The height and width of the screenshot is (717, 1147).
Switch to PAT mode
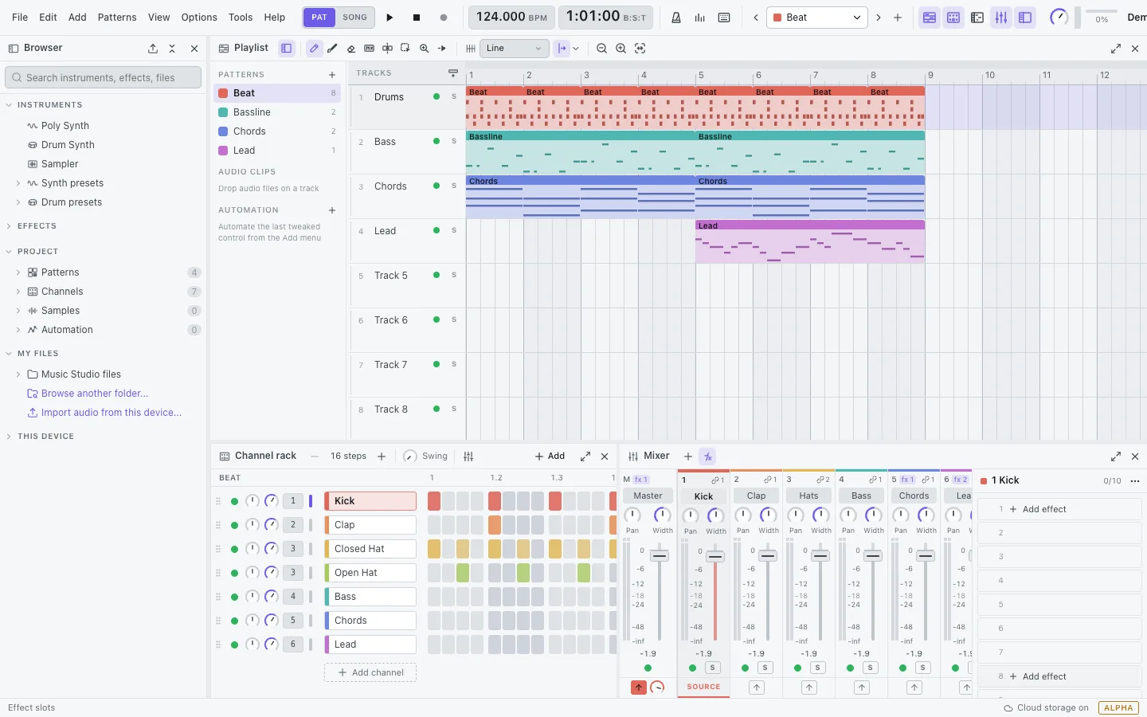[319, 18]
